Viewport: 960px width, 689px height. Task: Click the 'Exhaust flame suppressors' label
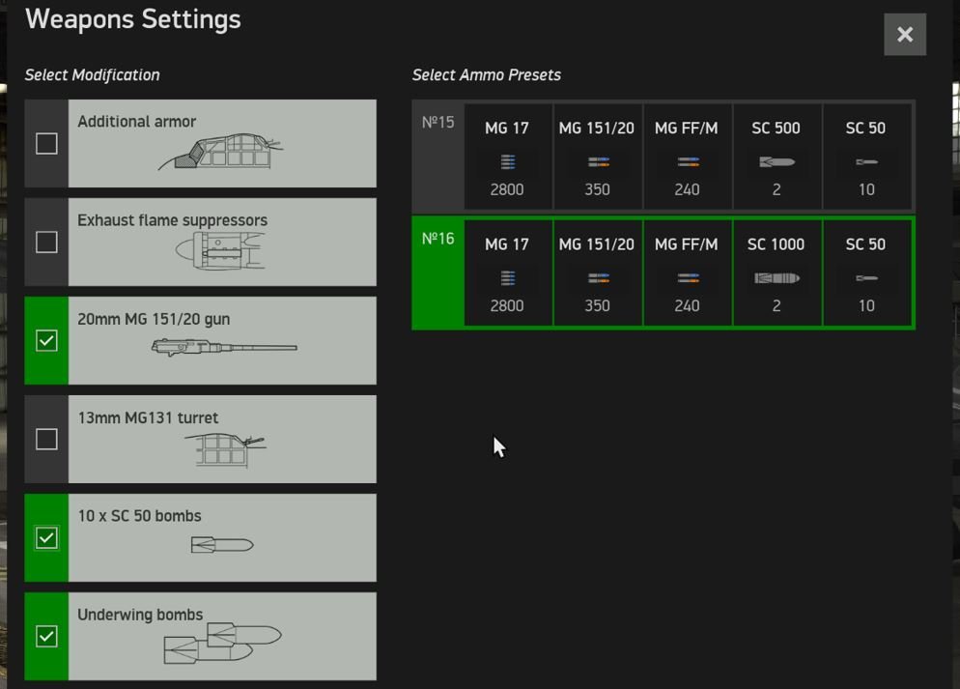(x=173, y=220)
